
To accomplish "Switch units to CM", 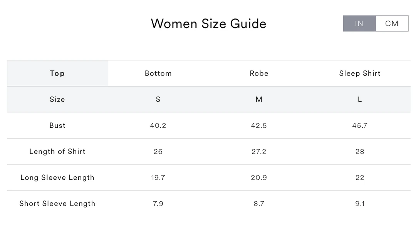I will (x=392, y=23).
